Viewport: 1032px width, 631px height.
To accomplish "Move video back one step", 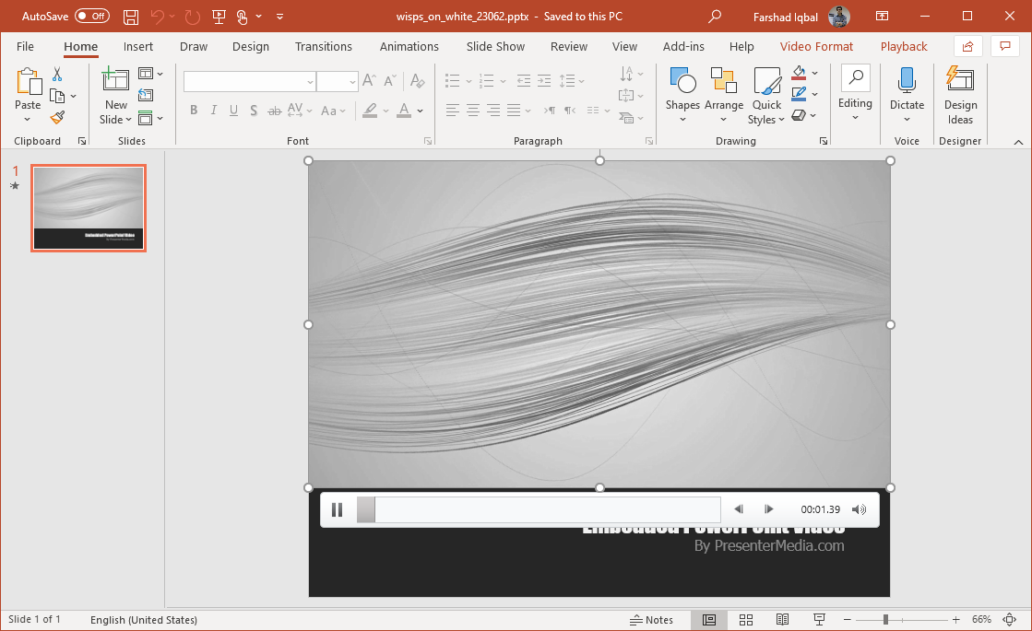I will point(739,509).
